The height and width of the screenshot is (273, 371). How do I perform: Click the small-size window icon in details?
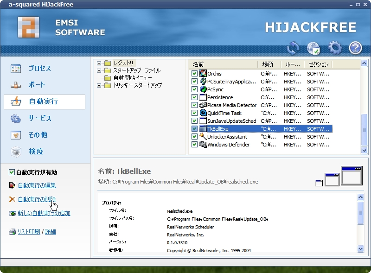point(319,183)
